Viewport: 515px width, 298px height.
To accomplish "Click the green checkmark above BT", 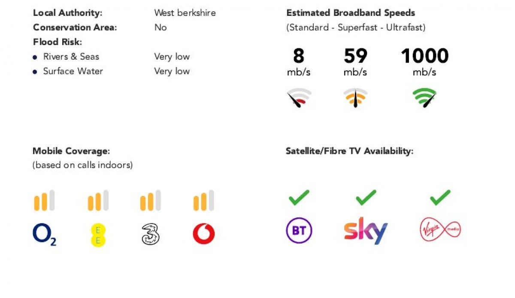I will pyautogui.click(x=299, y=198).
